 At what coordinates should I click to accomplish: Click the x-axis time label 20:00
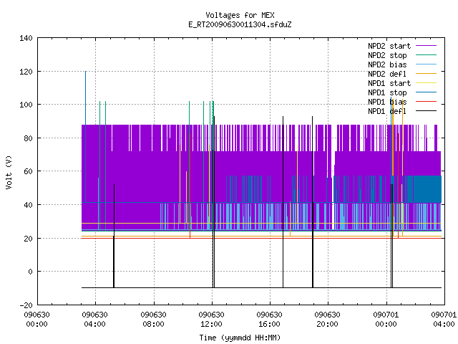(327, 325)
